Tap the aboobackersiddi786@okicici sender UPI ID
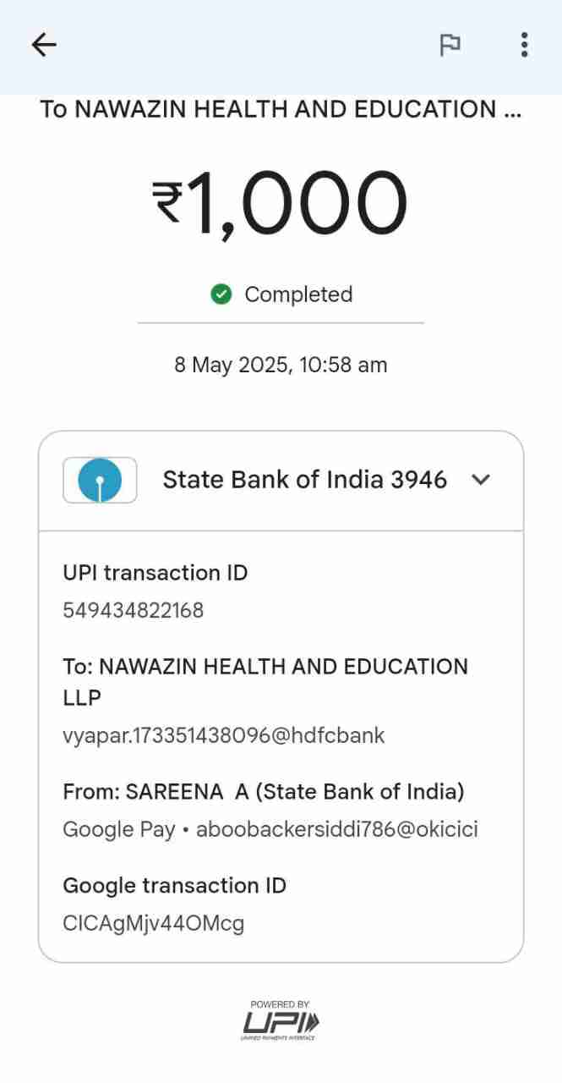 point(336,829)
